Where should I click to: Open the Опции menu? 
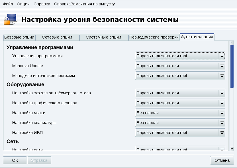[24, 4]
